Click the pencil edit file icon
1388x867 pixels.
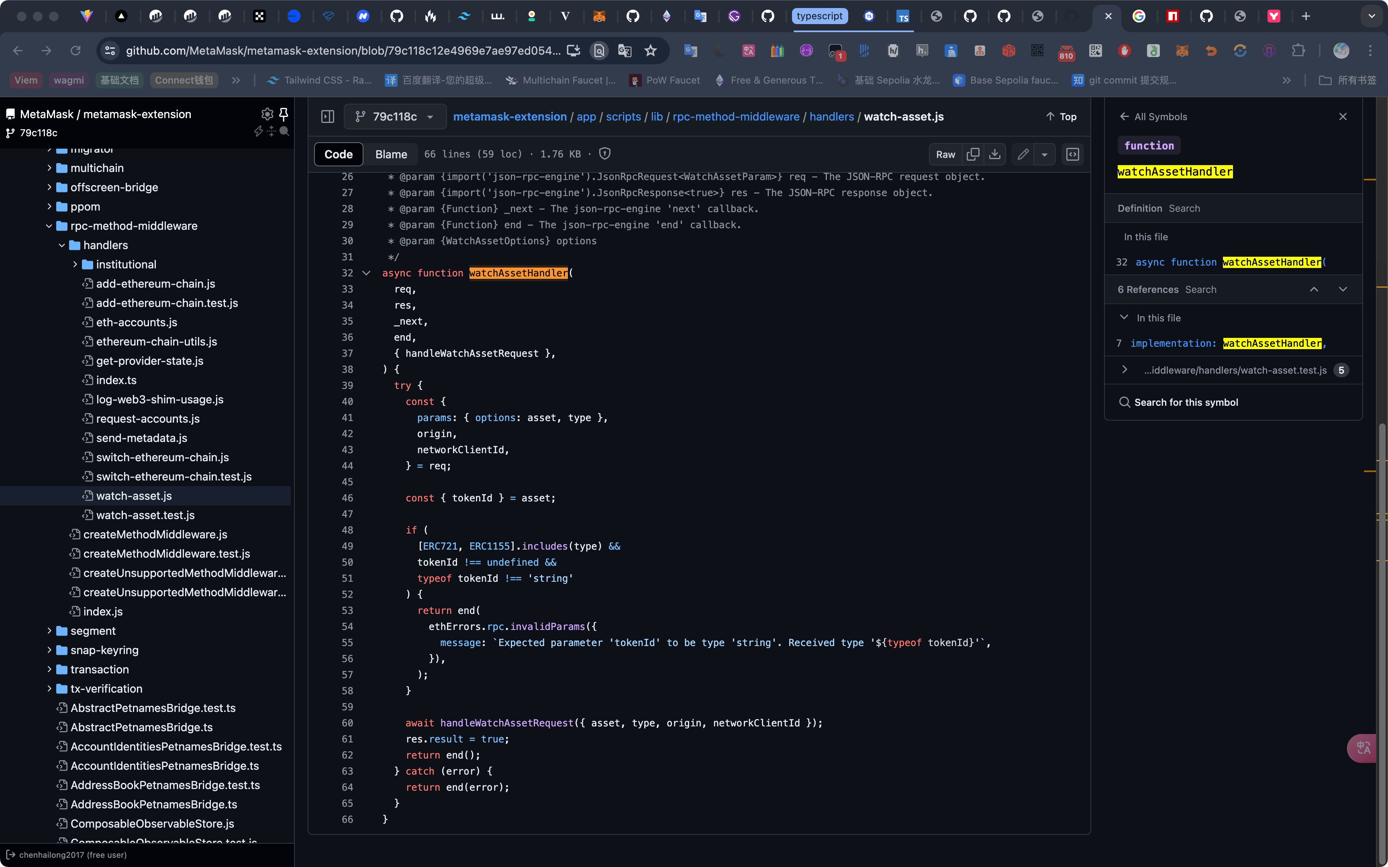point(1023,154)
